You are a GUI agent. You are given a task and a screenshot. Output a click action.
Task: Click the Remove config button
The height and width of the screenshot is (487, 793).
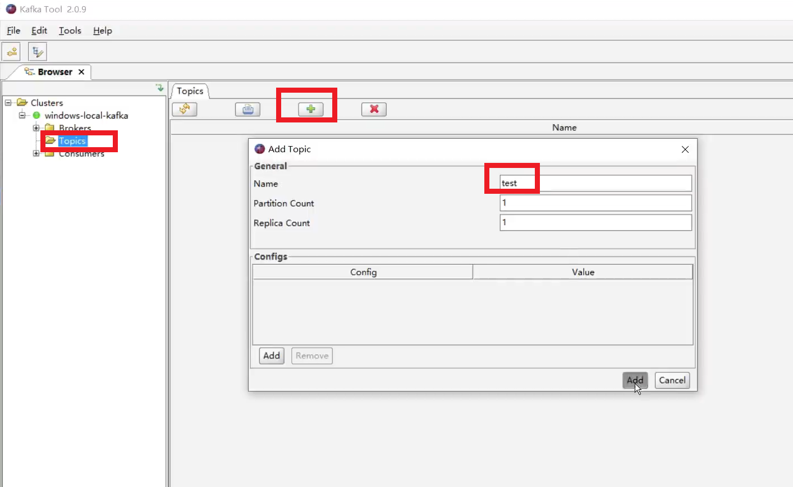tap(312, 356)
